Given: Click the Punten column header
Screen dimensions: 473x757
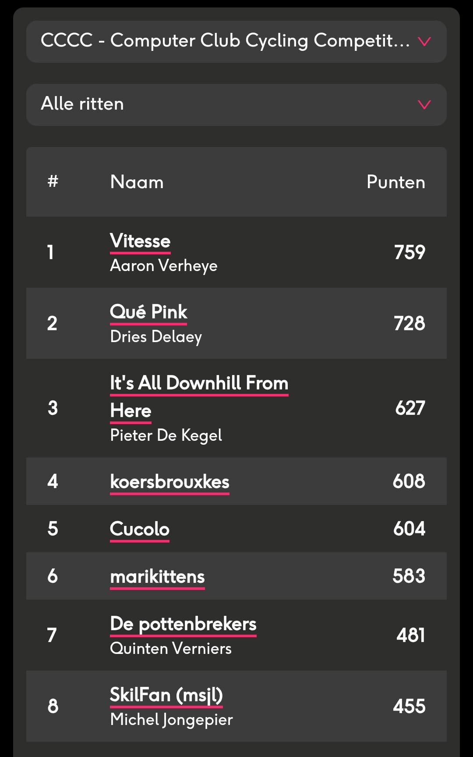Looking at the screenshot, I should click(396, 182).
